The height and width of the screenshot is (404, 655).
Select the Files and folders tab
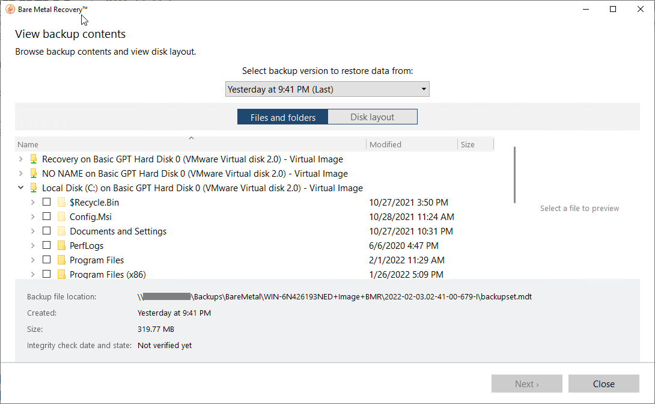point(283,117)
